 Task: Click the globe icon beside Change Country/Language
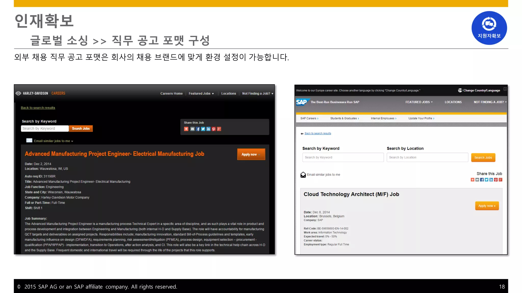(x=460, y=90)
